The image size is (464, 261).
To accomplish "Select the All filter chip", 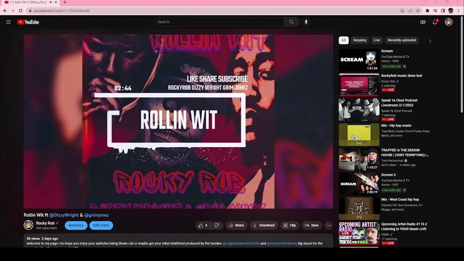I will [x=344, y=40].
